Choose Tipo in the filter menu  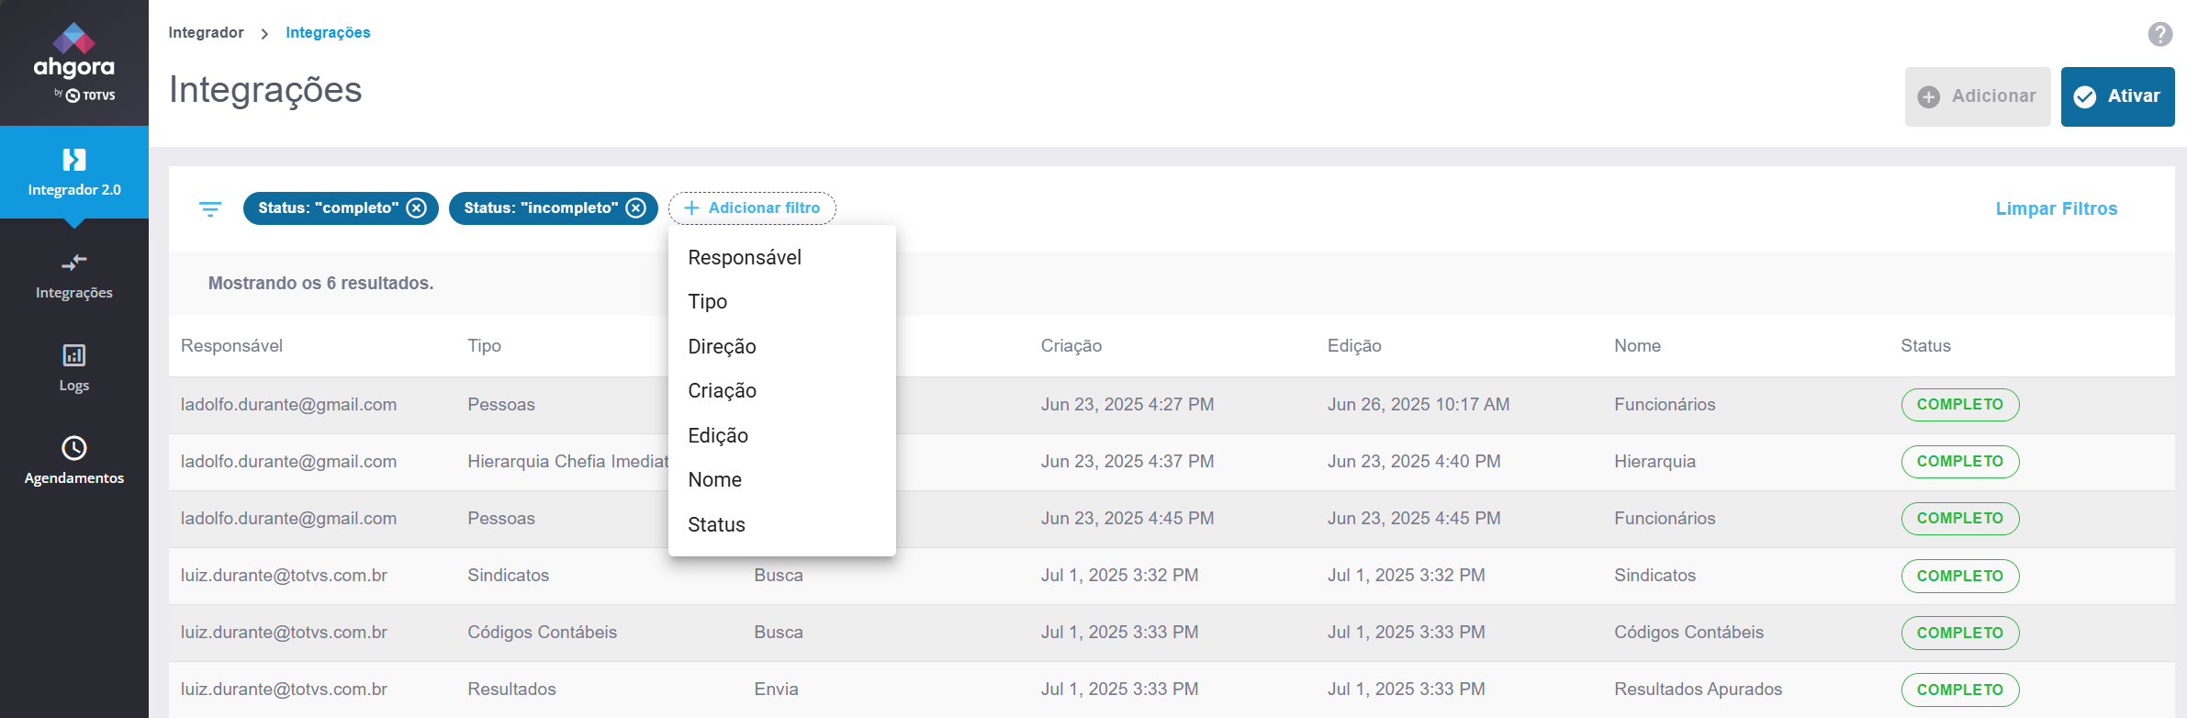pyautogui.click(x=708, y=302)
